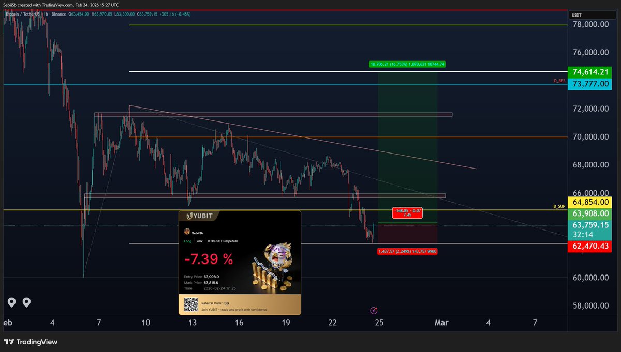Click the Referral Code SB text

tap(215, 303)
